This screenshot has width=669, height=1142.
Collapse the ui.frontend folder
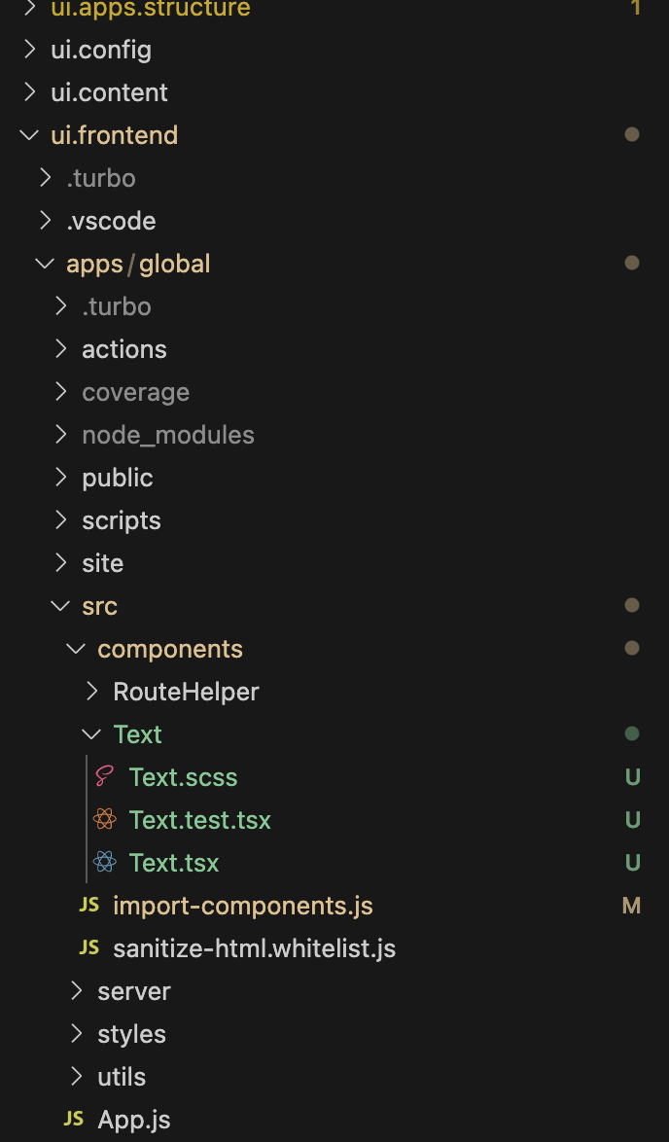(28, 135)
